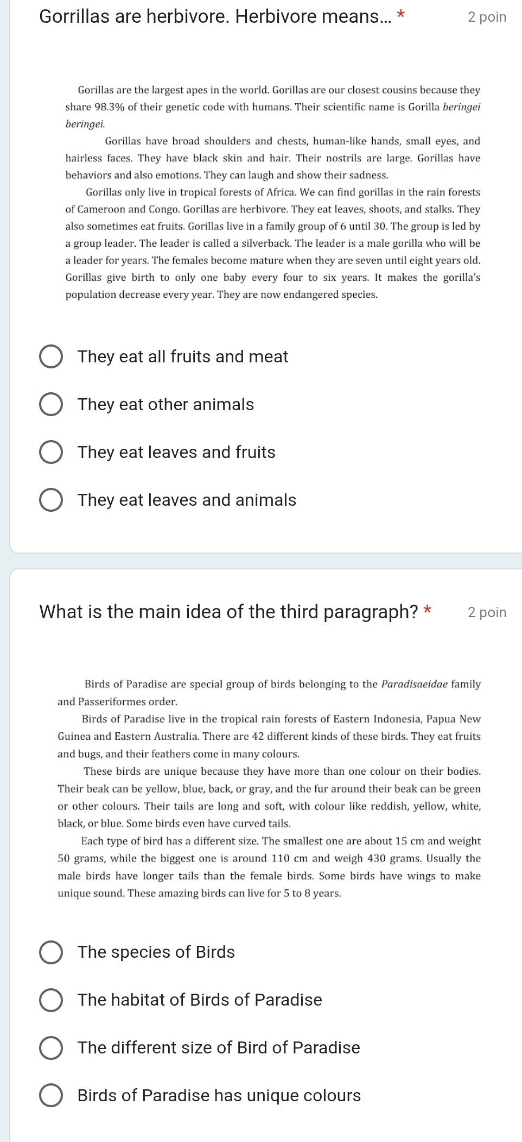Click label text 'The species of Birds'
This screenshot has height=1142, width=522.
coord(156,952)
